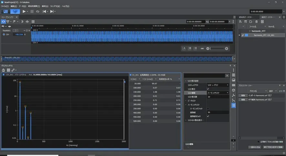Select the CH radio button in Track001

click(x=4, y=34)
